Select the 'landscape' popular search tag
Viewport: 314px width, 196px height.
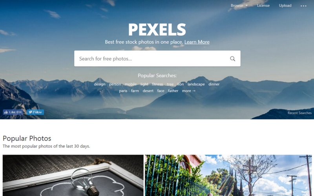click(196, 84)
